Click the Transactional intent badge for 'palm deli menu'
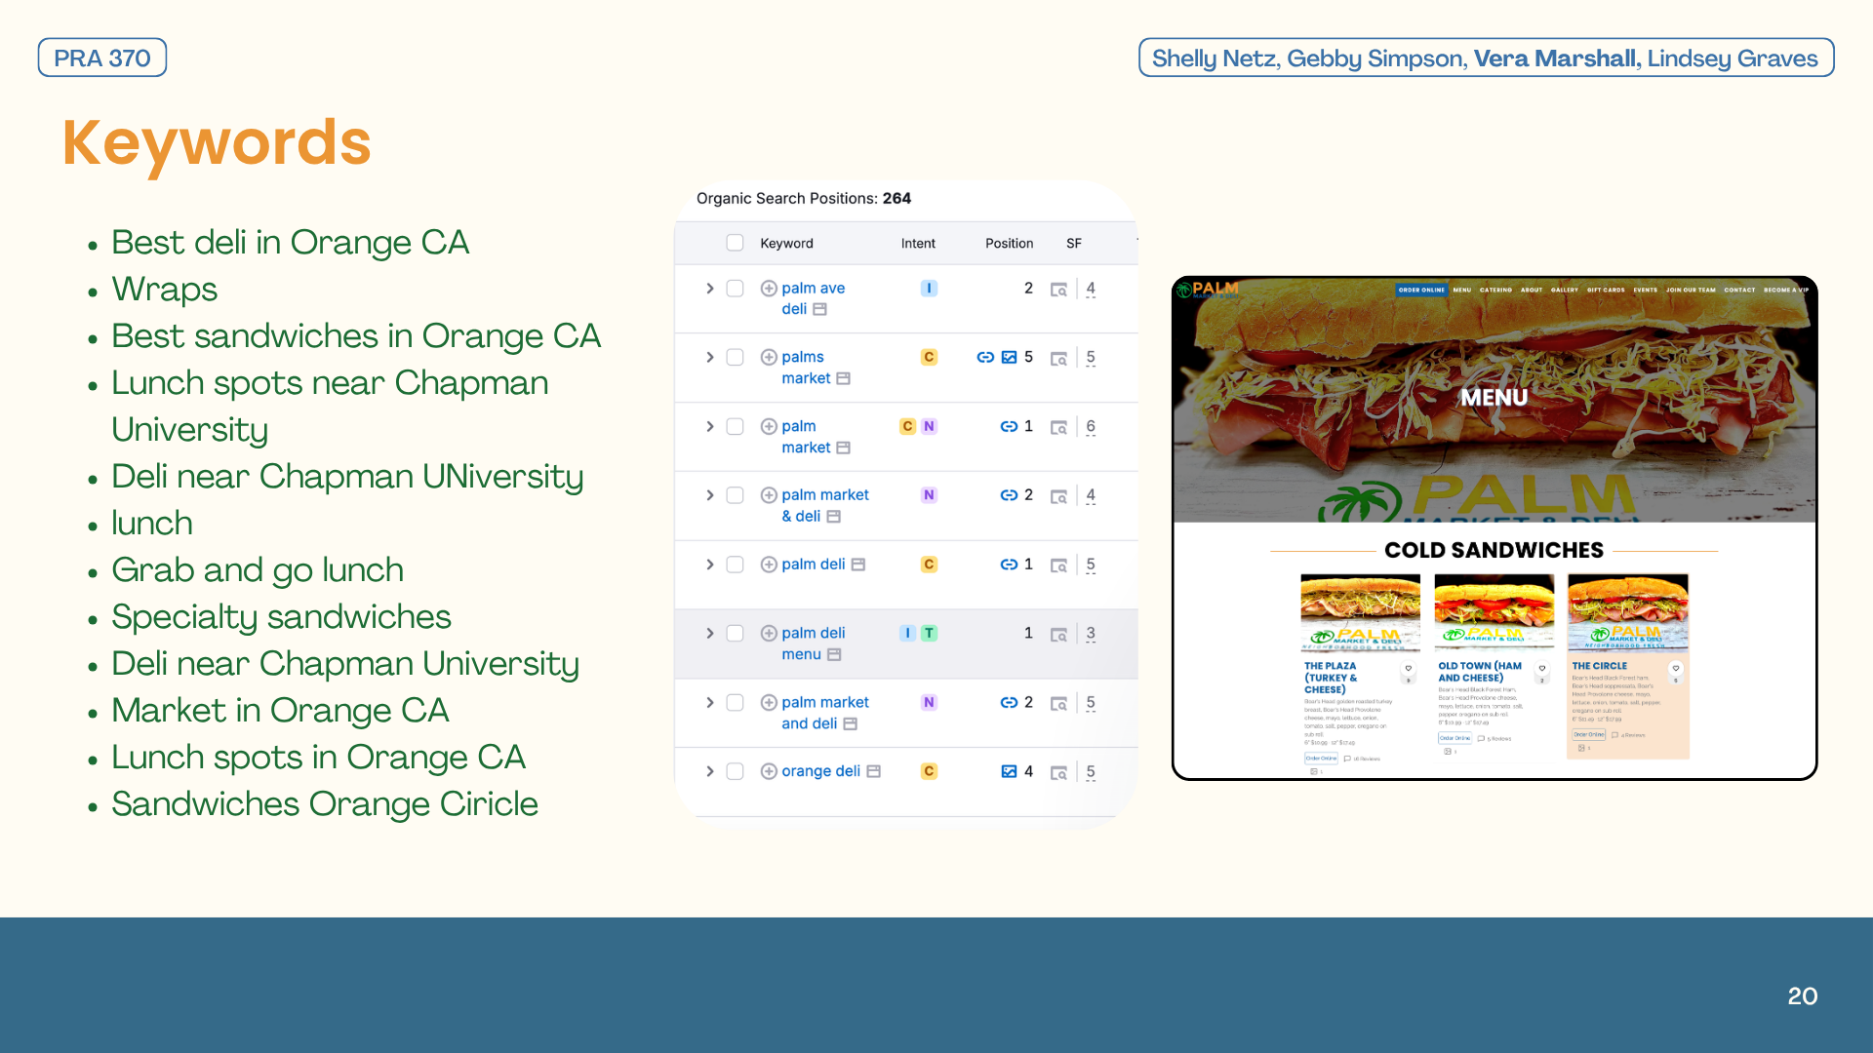Image resolution: width=1873 pixels, height=1053 pixels. pos(929,634)
